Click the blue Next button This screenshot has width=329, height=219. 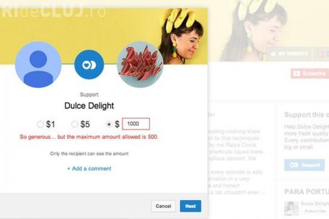(190, 206)
